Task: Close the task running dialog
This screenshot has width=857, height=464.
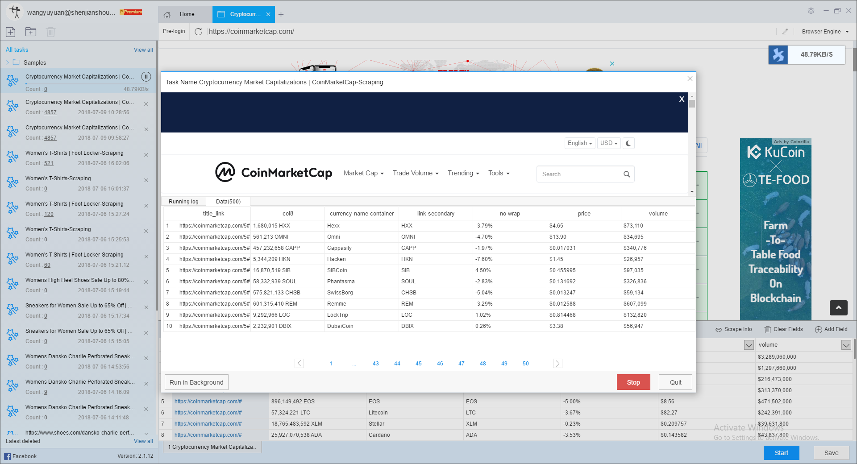Action: coord(690,79)
